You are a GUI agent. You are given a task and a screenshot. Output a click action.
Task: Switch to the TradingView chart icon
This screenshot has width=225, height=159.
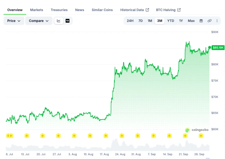coord(67,21)
